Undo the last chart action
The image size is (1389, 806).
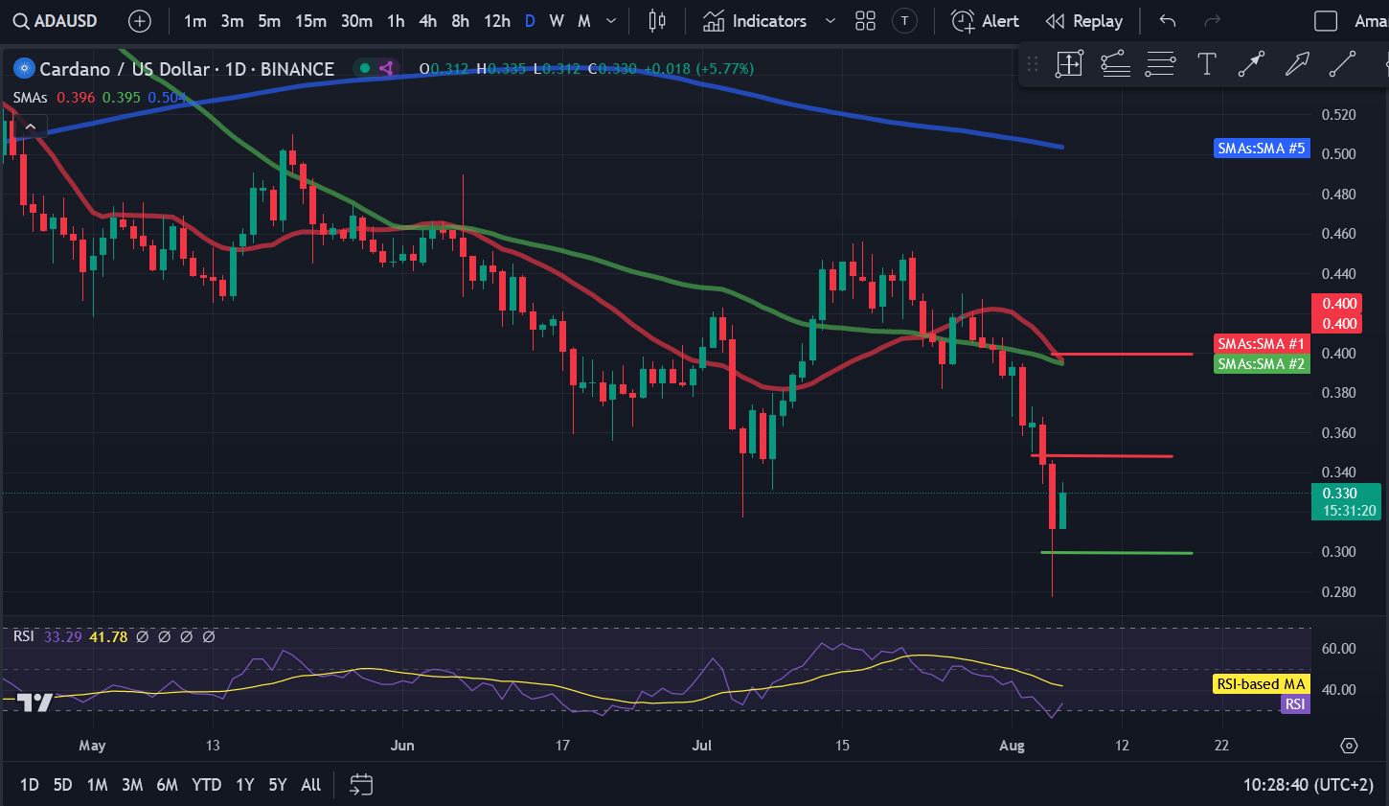(x=1167, y=21)
